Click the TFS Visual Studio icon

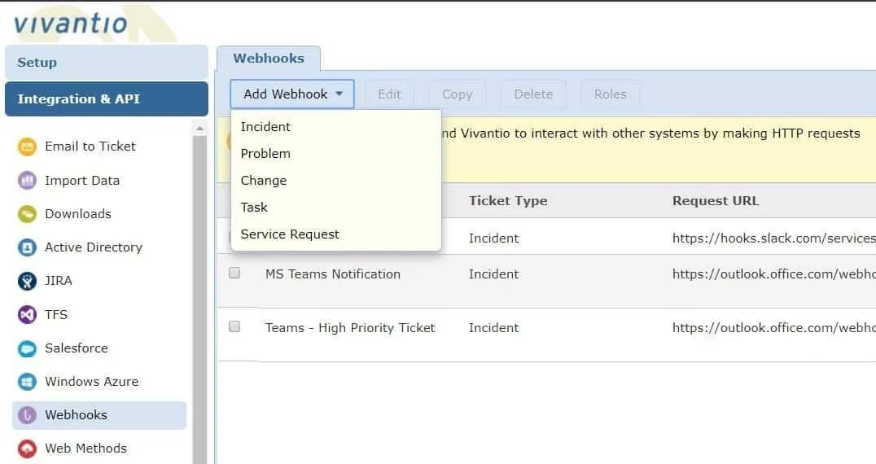[27, 315]
